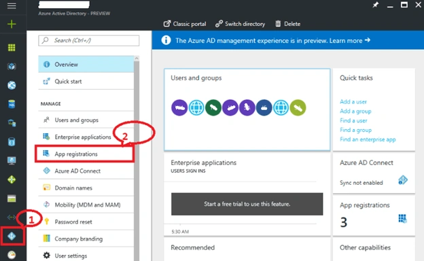Click the Add a group link
This screenshot has width=424, height=261.
[355, 111]
